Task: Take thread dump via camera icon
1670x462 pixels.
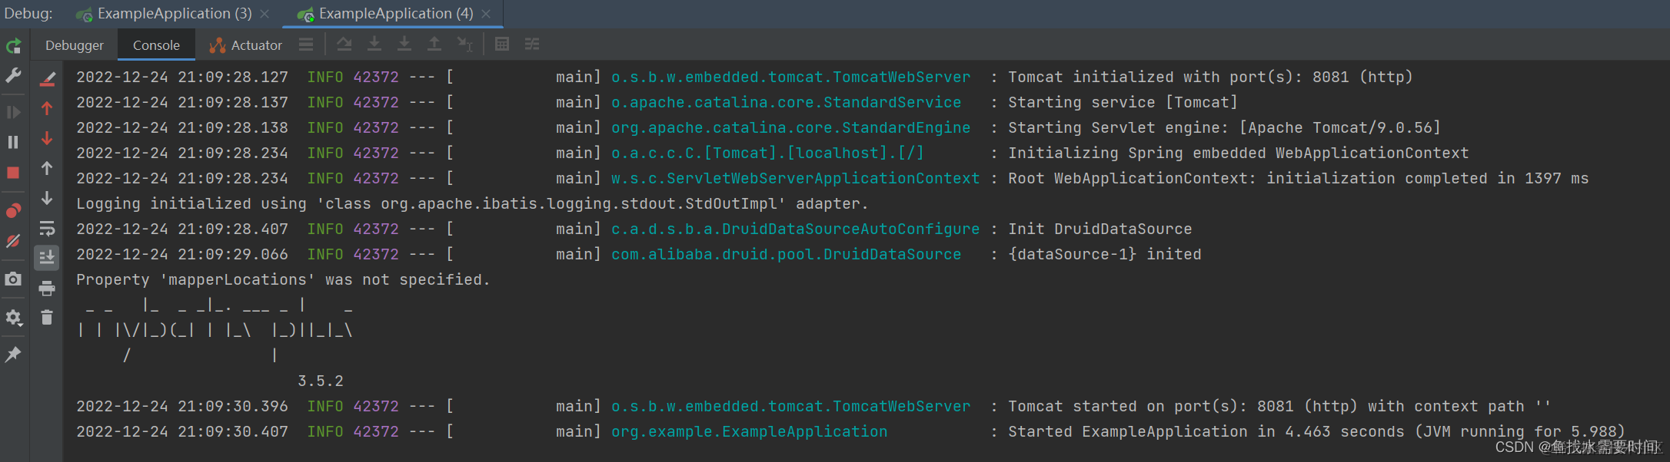Action: pos(13,279)
